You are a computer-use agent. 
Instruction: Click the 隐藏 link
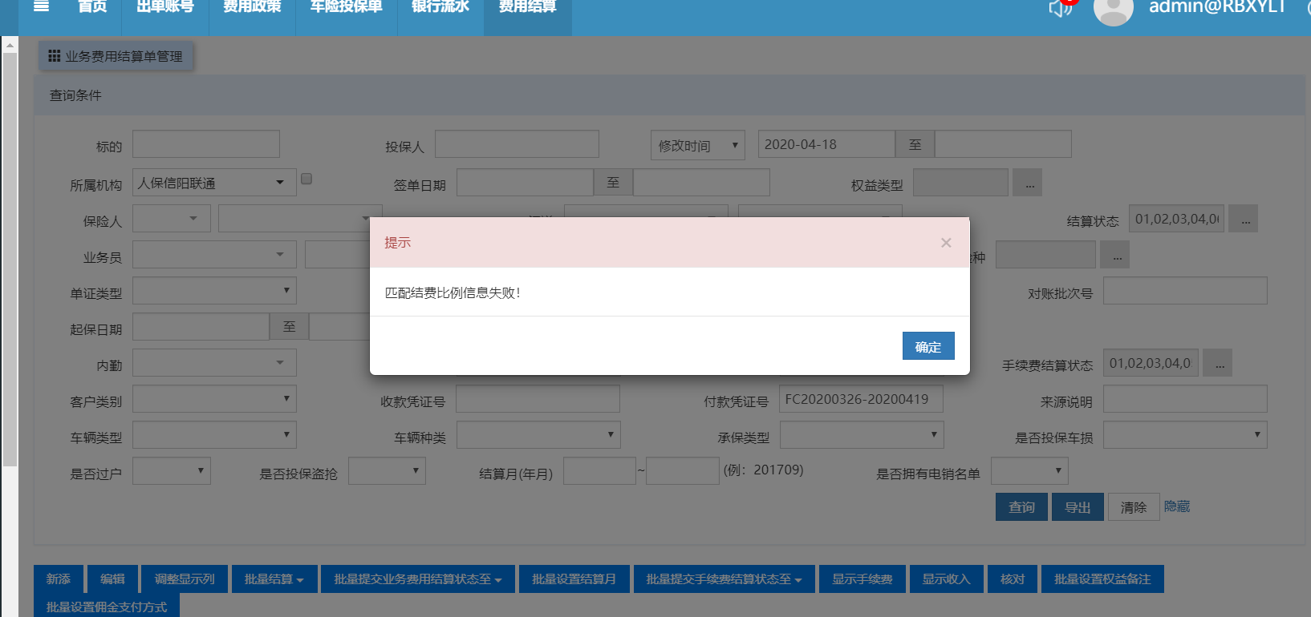tap(1177, 506)
